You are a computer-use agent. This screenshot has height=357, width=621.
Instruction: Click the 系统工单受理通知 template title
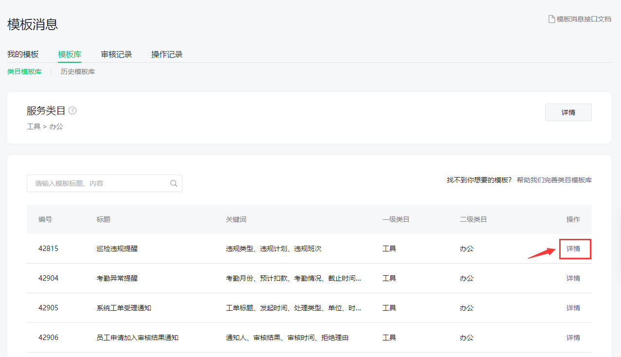(124, 308)
